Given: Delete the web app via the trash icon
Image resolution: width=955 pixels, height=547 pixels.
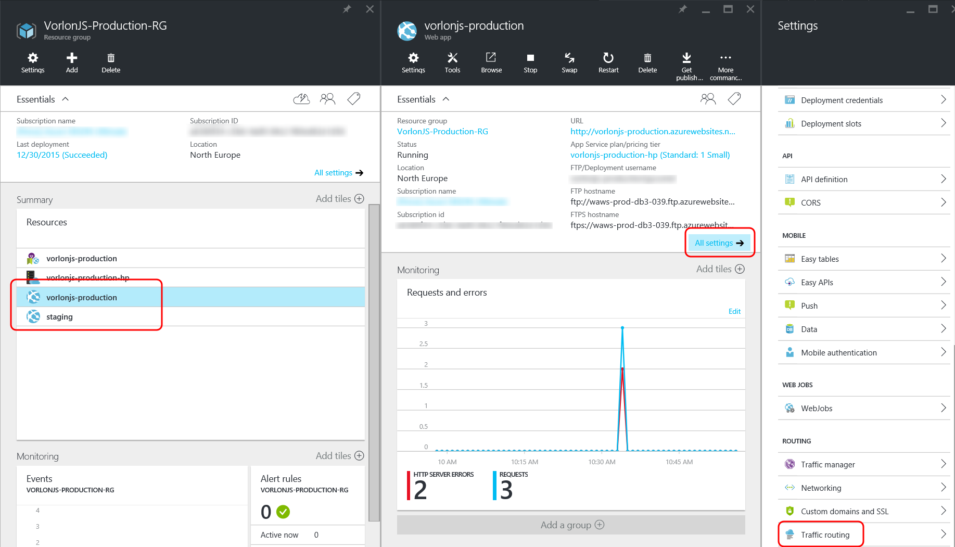Looking at the screenshot, I should (647, 62).
